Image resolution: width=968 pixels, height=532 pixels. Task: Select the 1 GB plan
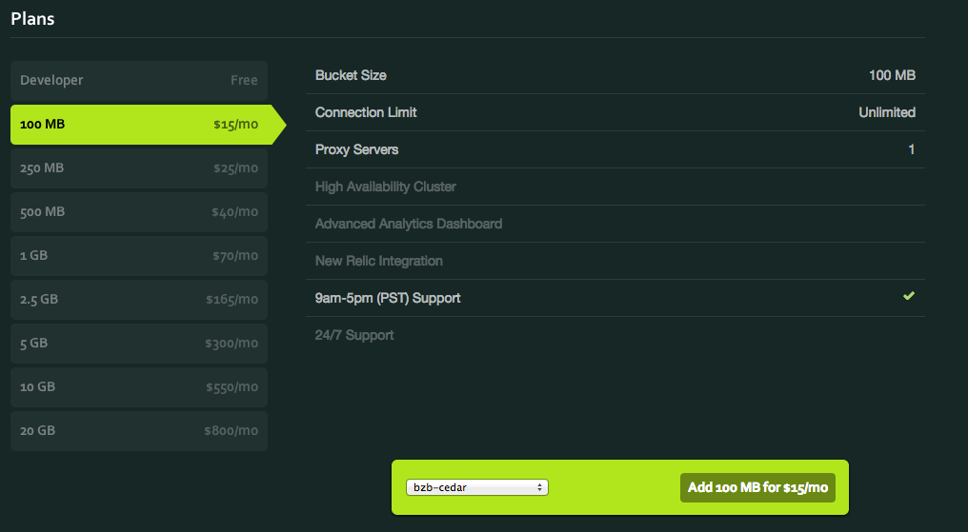[139, 256]
